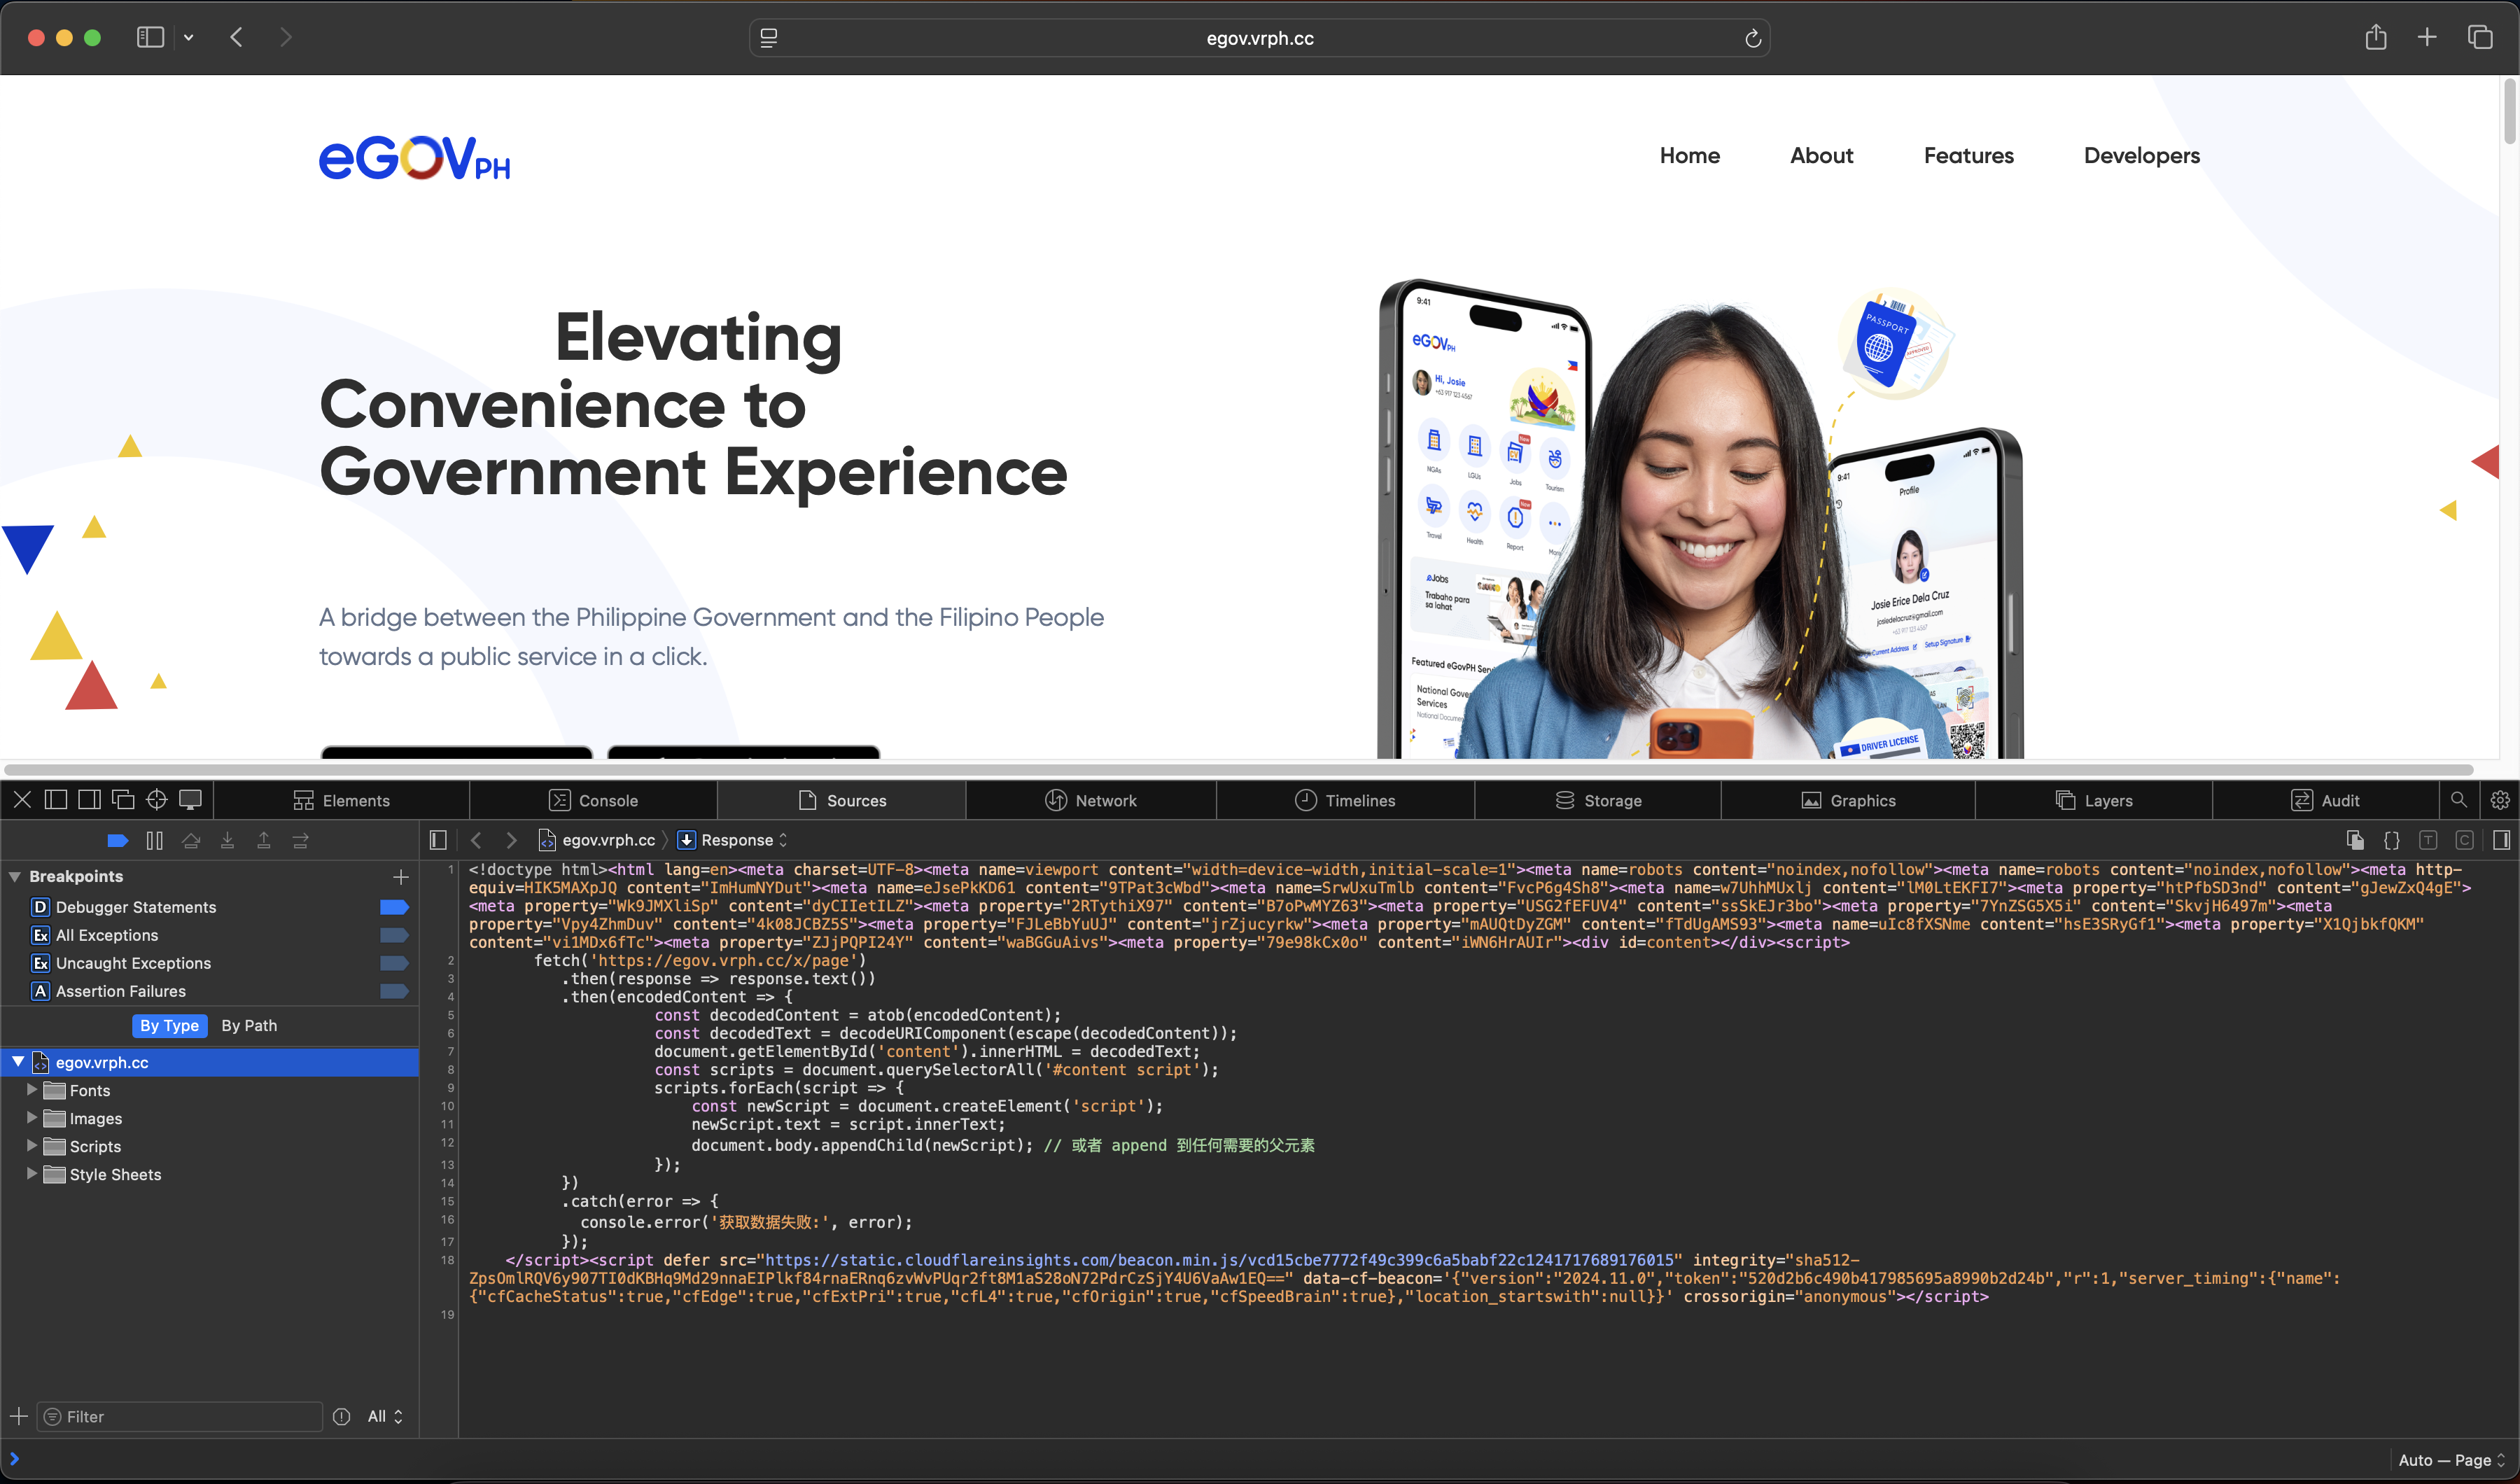Click the pretty print curly braces icon
The height and width of the screenshot is (1484, 2520).
pyautogui.click(x=2391, y=841)
